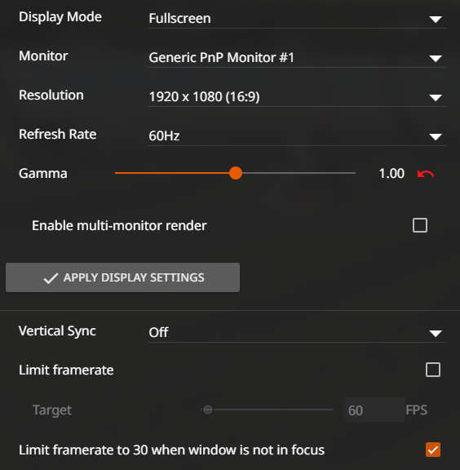The height and width of the screenshot is (470, 460).
Task: Open the 60Hz refresh rate dropdown
Action: [297, 136]
